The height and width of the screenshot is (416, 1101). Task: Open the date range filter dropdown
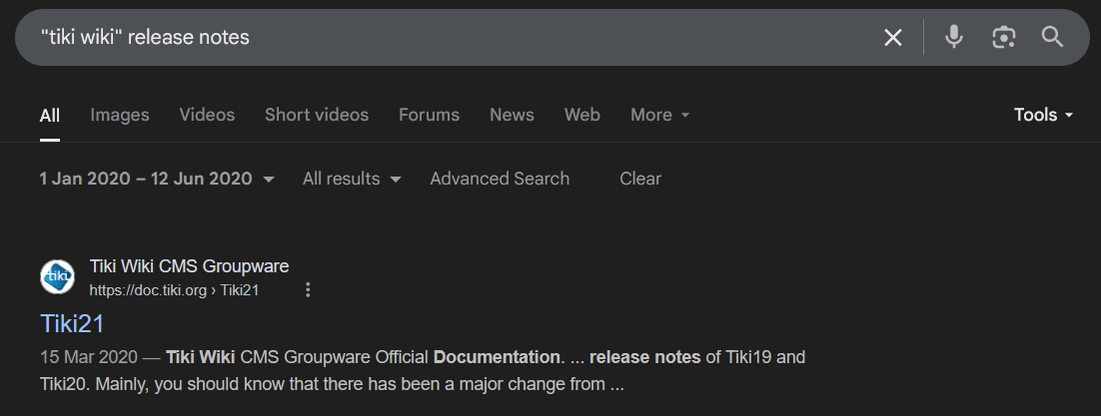(157, 179)
